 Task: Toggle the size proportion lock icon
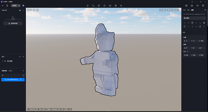pos(188,51)
